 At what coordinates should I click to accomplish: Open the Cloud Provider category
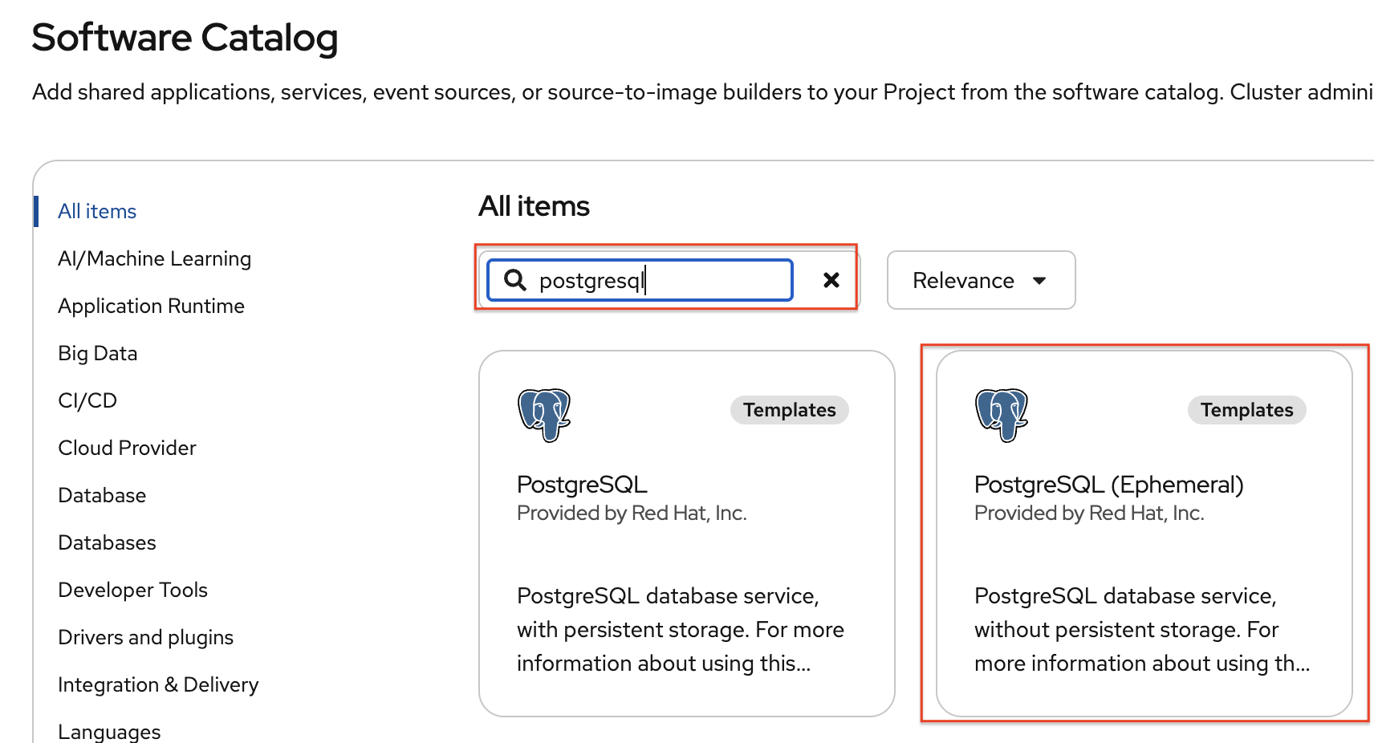pos(127,448)
